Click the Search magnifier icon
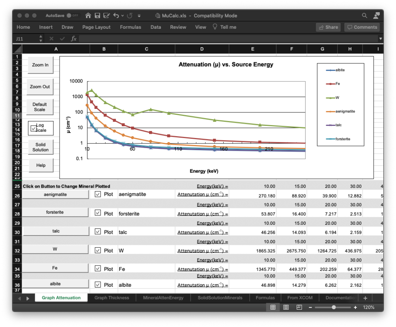396x327 pixels. pyautogui.click(x=364, y=16)
